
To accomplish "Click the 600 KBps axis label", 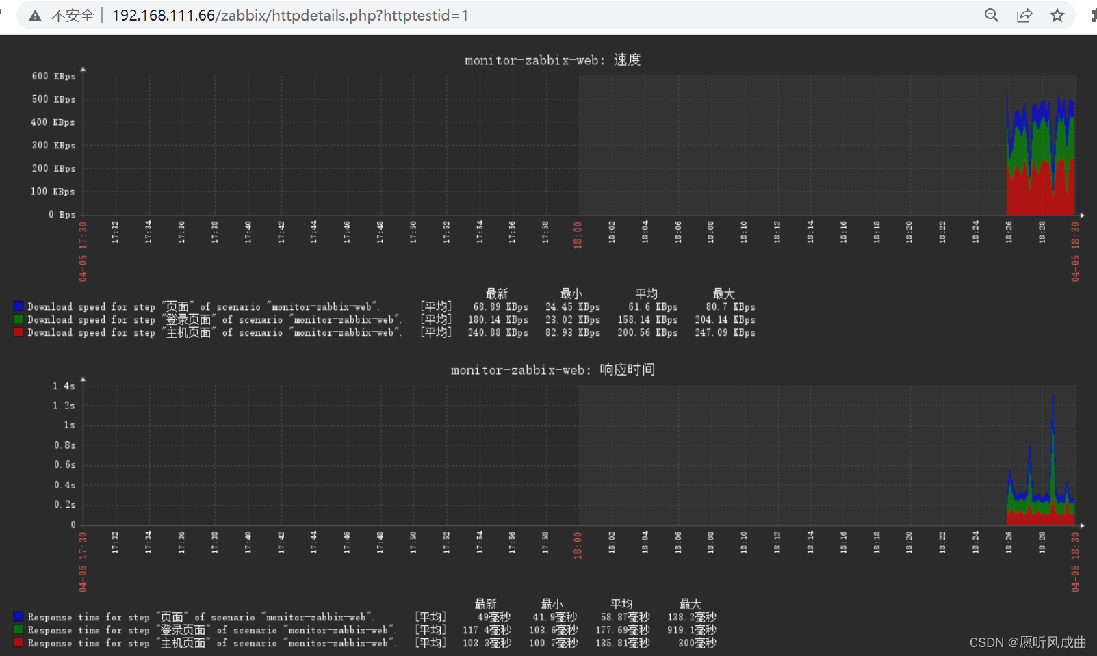I will point(53,76).
